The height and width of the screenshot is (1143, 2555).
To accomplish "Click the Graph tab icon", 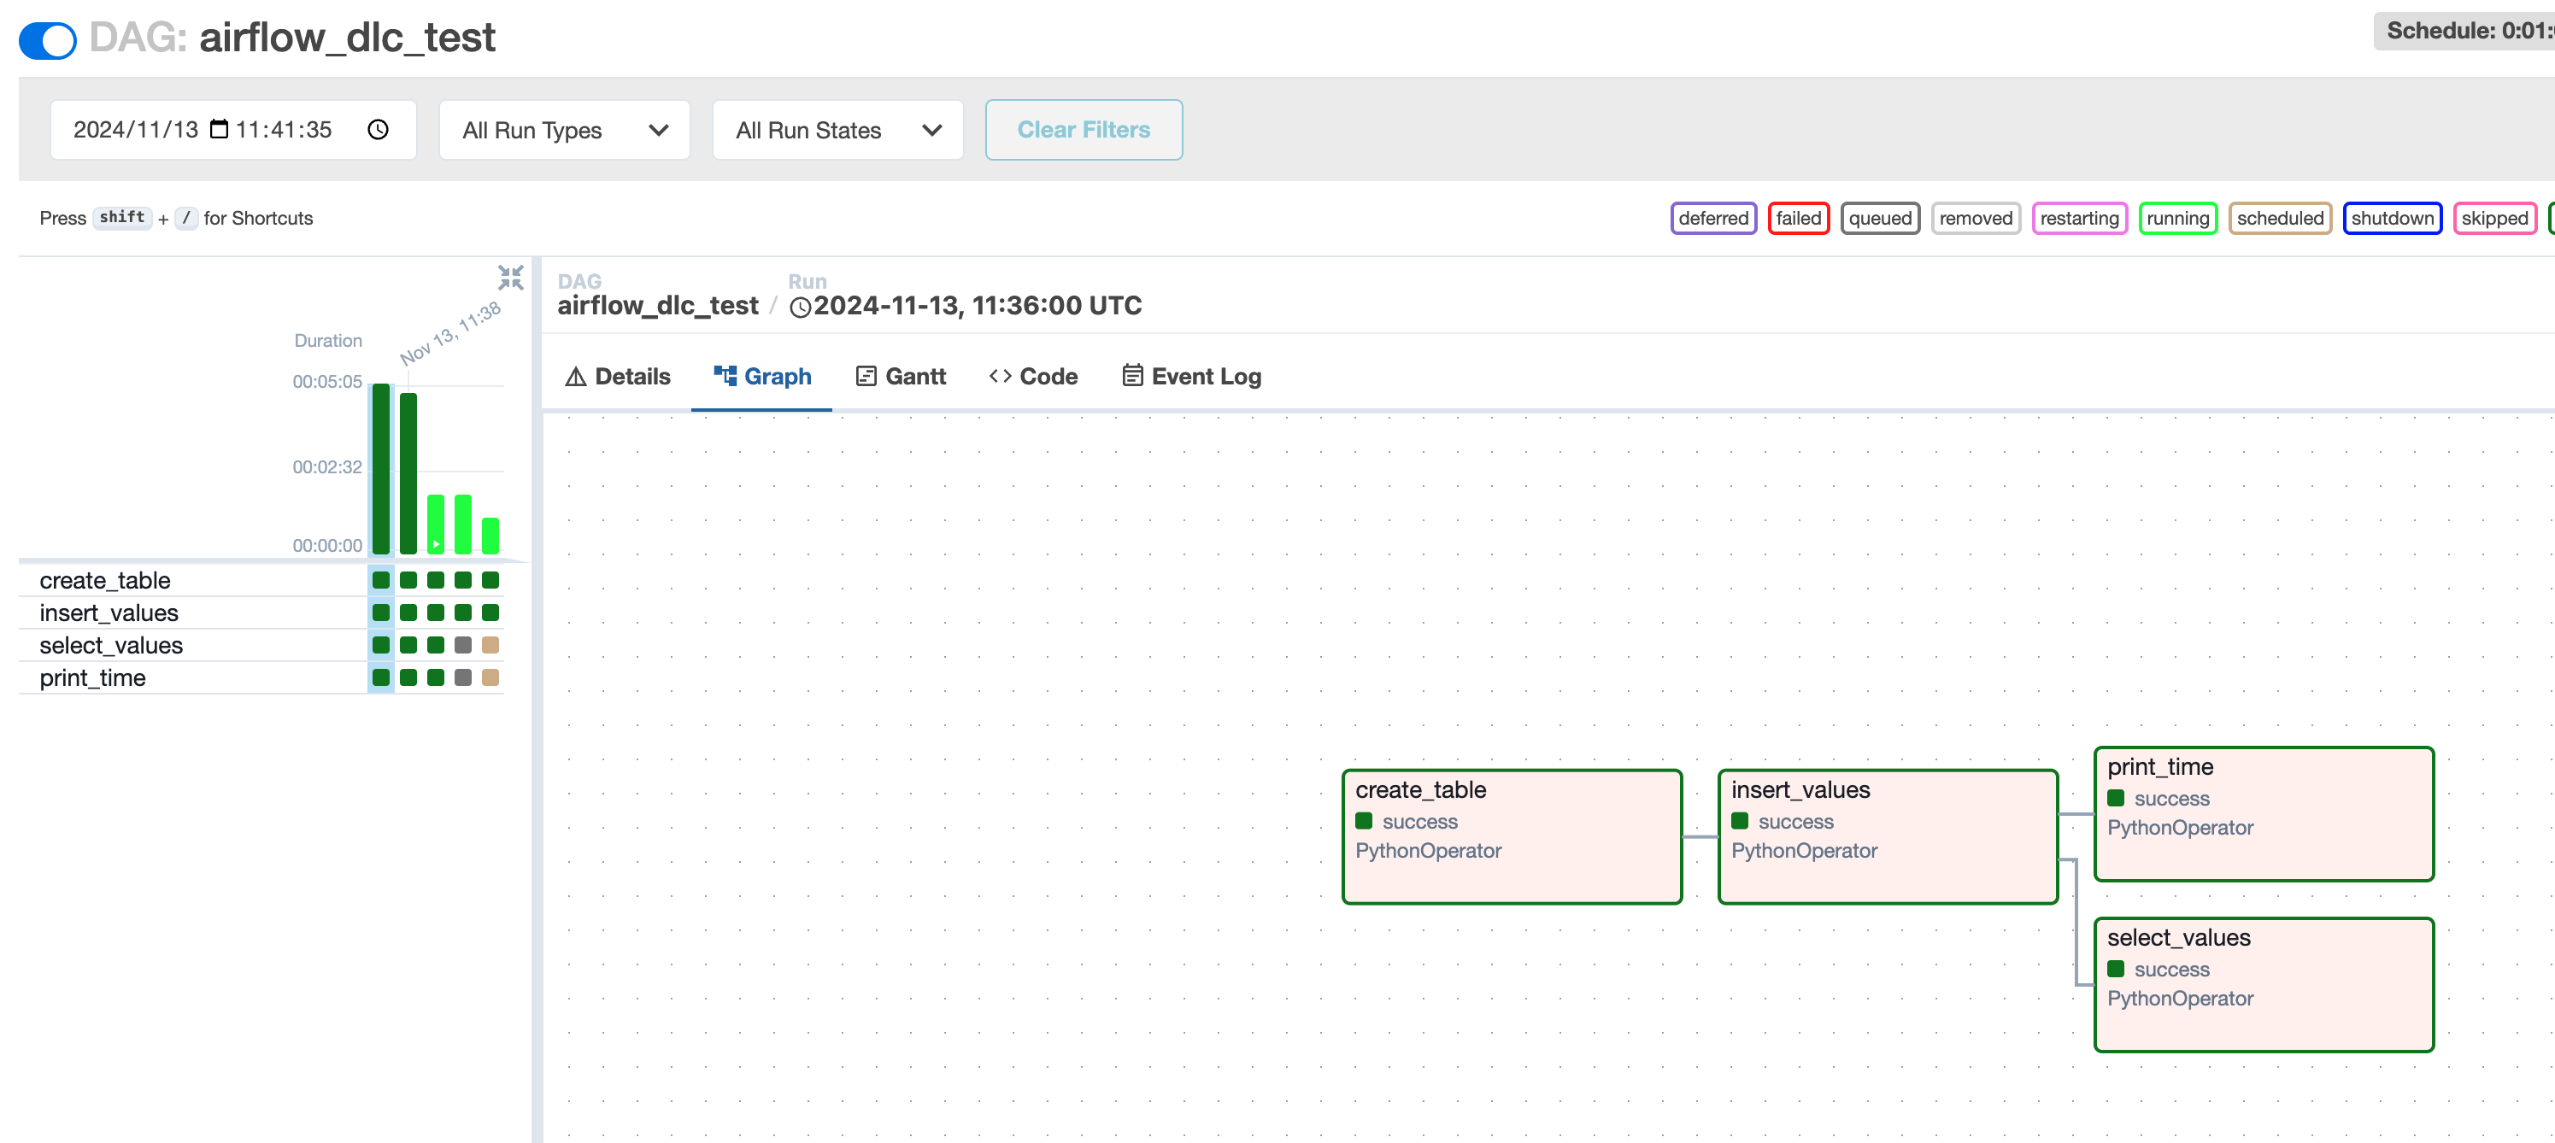I will 725,376.
